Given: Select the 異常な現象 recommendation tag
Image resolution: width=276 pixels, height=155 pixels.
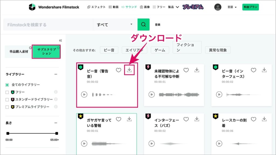Looking at the screenshot, I should (x=218, y=50).
